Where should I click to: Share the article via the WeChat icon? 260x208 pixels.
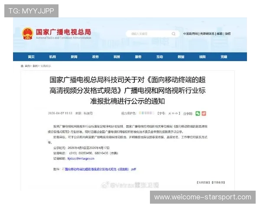point(198,114)
